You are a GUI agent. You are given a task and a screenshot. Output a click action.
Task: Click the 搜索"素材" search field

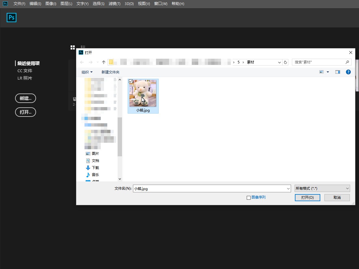pos(319,62)
